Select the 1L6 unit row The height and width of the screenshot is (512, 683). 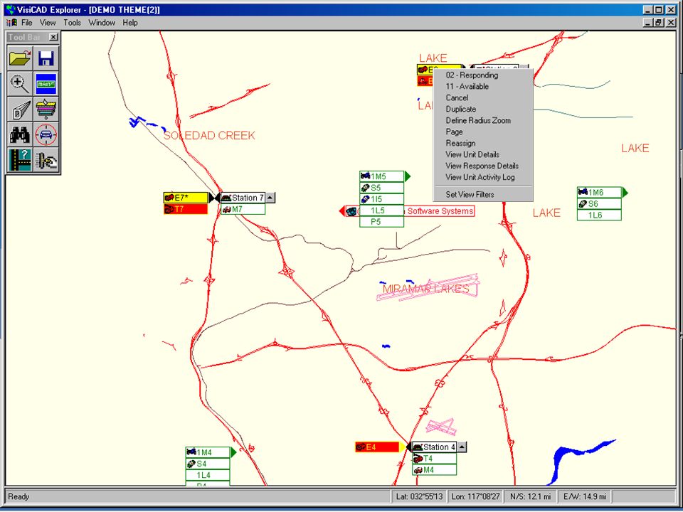coord(599,215)
